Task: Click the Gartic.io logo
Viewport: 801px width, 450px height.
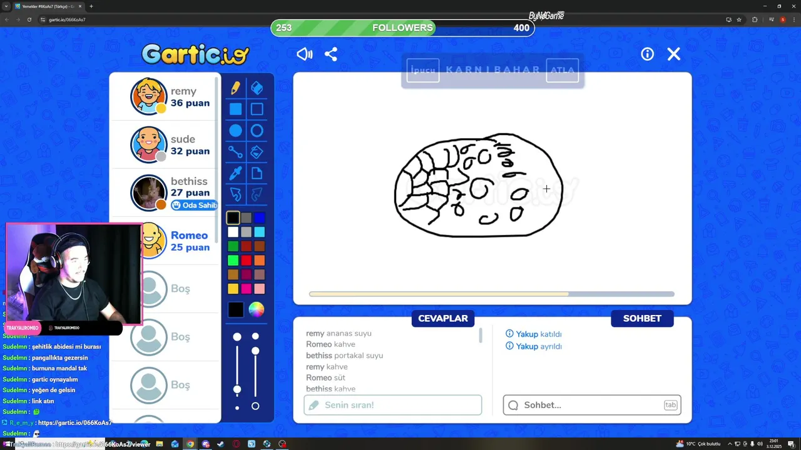Action: pyautogui.click(x=195, y=54)
